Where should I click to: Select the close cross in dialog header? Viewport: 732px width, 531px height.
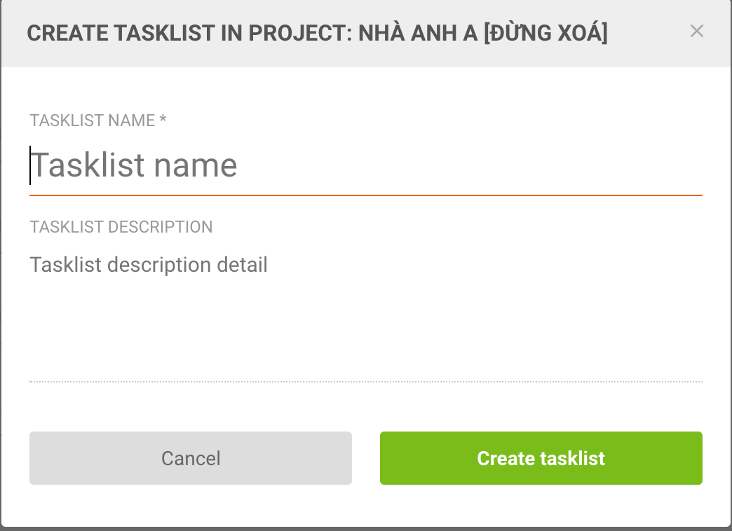(x=698, y=31)
